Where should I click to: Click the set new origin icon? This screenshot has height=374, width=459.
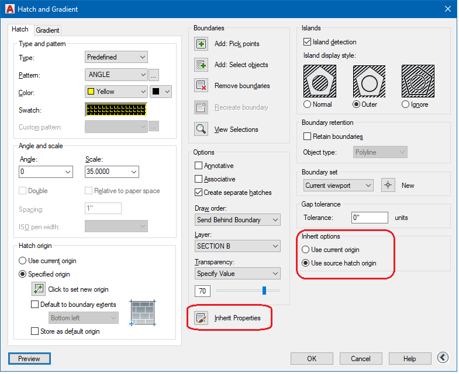(x=39, y=289)
